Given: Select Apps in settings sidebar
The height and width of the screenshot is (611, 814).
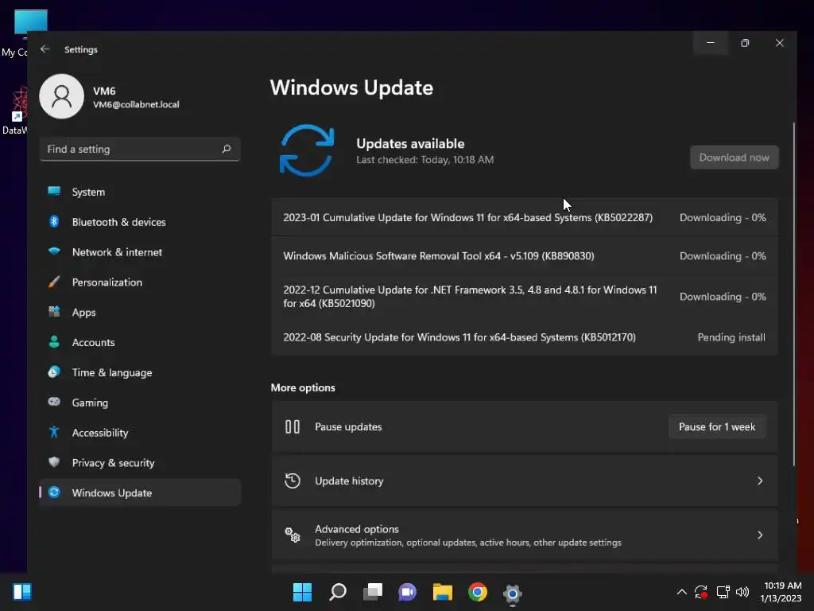Looking at the screenshot, I should pos(140,312).
